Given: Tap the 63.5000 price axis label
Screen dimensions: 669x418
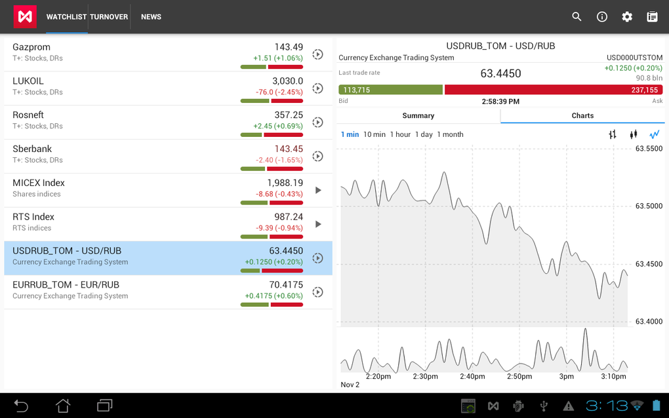Looking at the screenshot, I should coord(649,206).
